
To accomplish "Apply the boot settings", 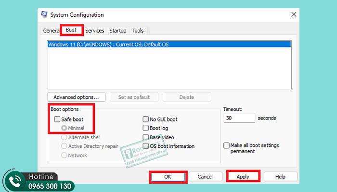I will (243, 177).
